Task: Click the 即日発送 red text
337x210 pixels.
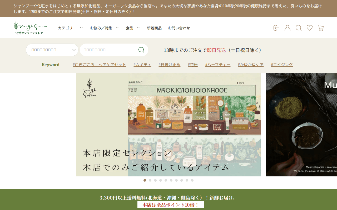Action: 216,50
